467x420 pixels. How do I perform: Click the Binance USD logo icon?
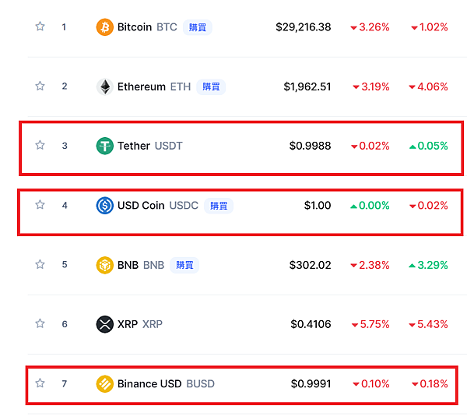(x=104, y=383)
